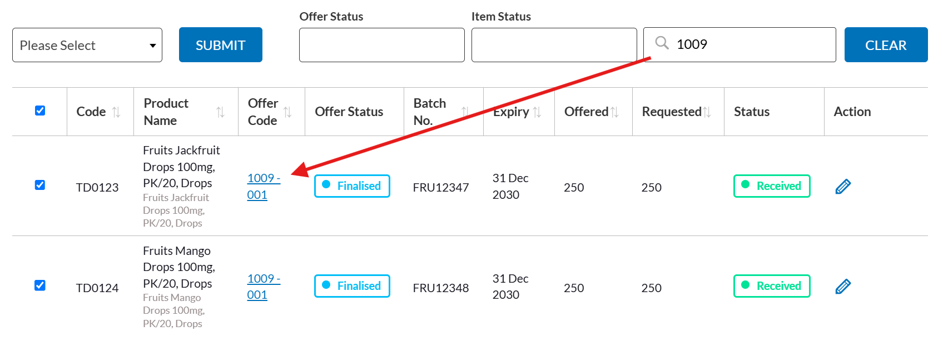
Task: Open the Item Status filter field
Action: click(x=554, y=45)
